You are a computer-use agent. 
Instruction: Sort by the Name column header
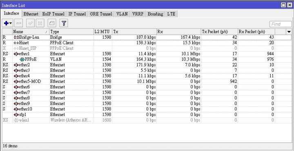coord(31,32)
